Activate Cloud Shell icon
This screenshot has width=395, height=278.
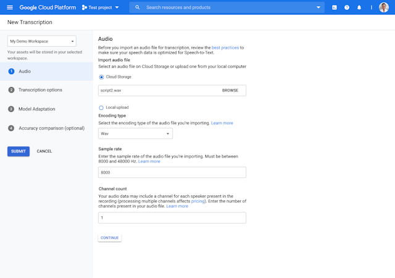point(335,7)
